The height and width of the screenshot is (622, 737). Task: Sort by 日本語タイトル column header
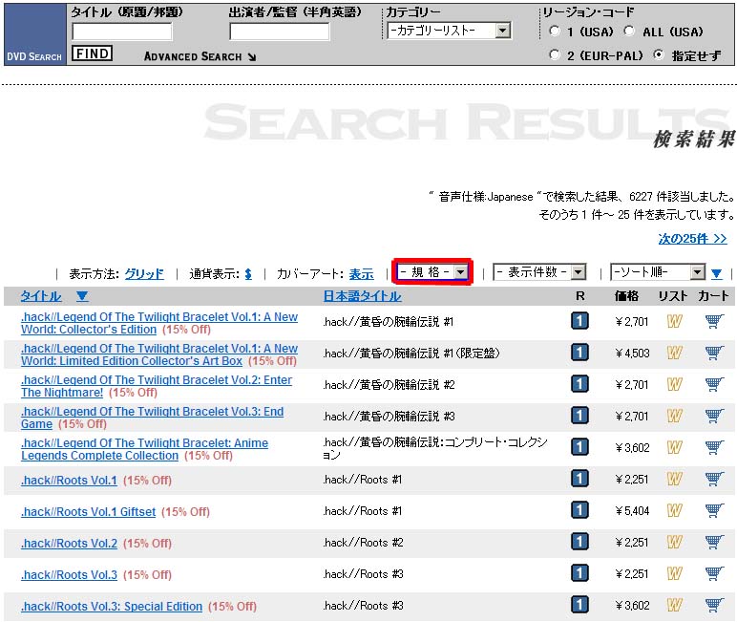click(x=362, y=296)
